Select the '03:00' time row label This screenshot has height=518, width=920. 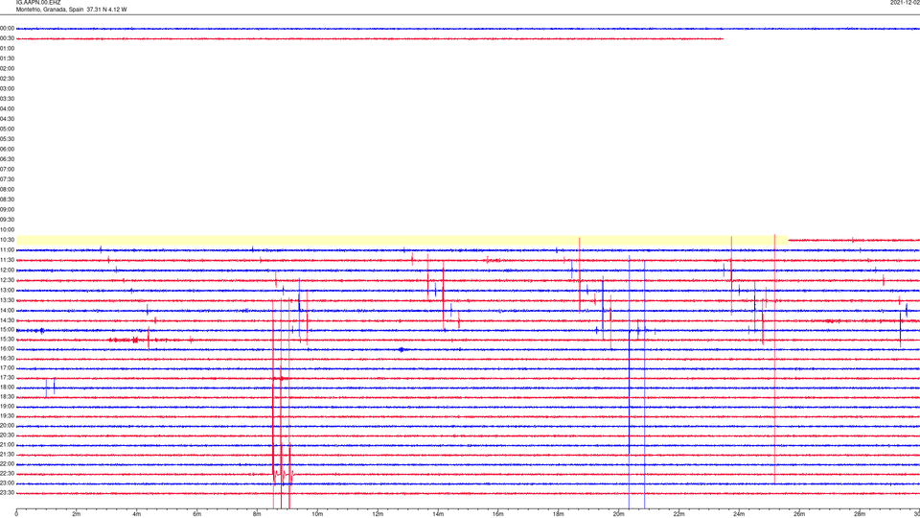click(x=7, y=88)
